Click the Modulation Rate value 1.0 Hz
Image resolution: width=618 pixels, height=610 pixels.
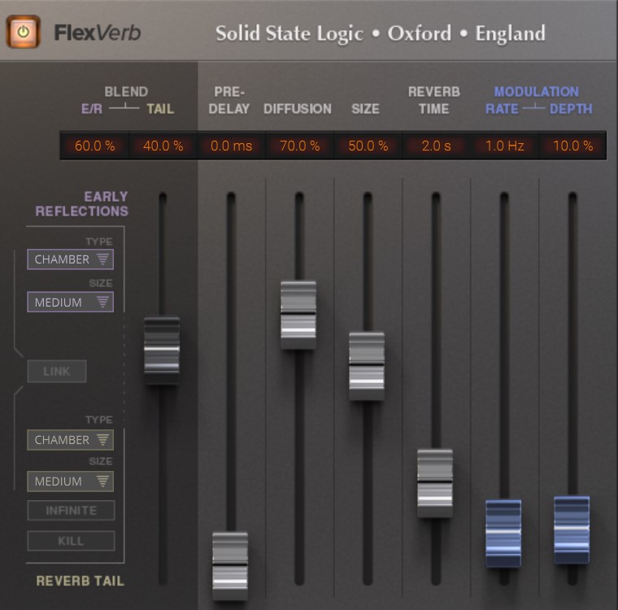504,146
